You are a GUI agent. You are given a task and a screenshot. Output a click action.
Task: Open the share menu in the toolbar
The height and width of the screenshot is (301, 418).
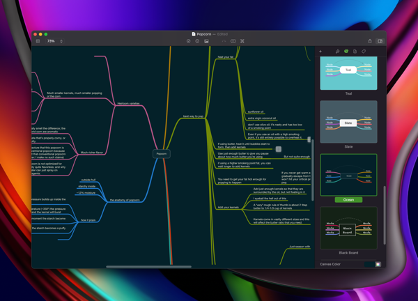pyautogui.click(x=370, y=41)
